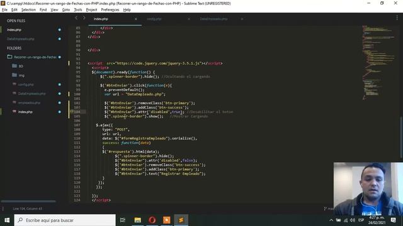
Task: Open empleados.php in the folder tree
Action: click(29, 103)
